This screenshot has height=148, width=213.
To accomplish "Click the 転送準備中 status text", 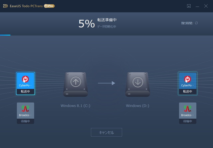I will (x=107, y=20).
